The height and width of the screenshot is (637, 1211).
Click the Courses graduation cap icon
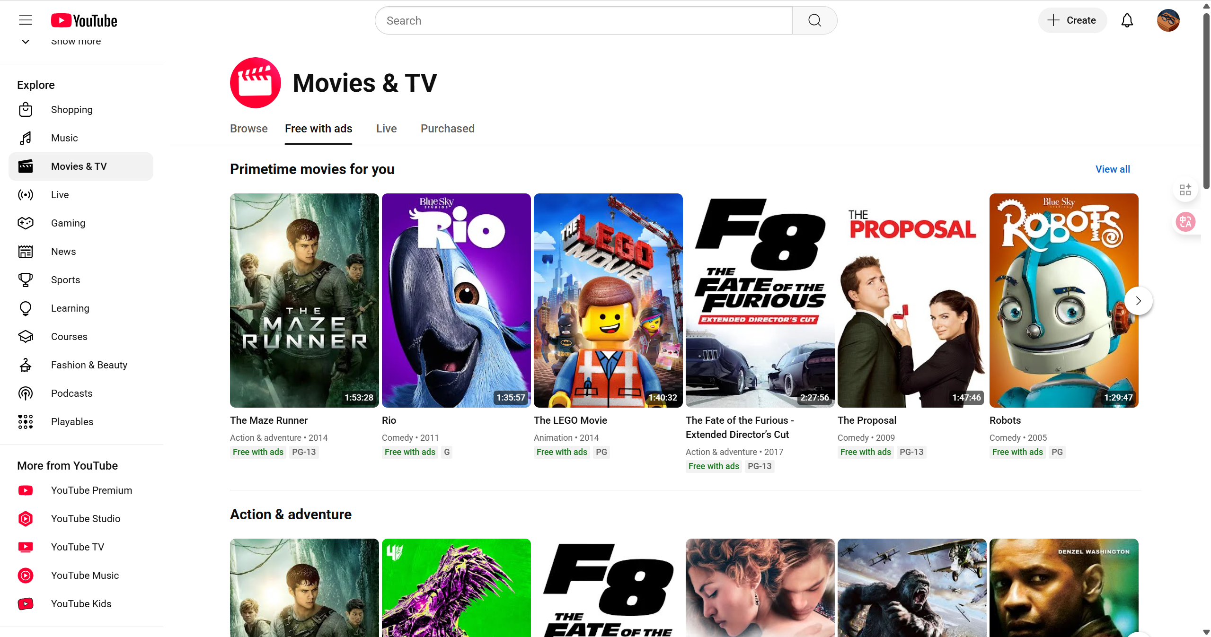coord(26,337)
